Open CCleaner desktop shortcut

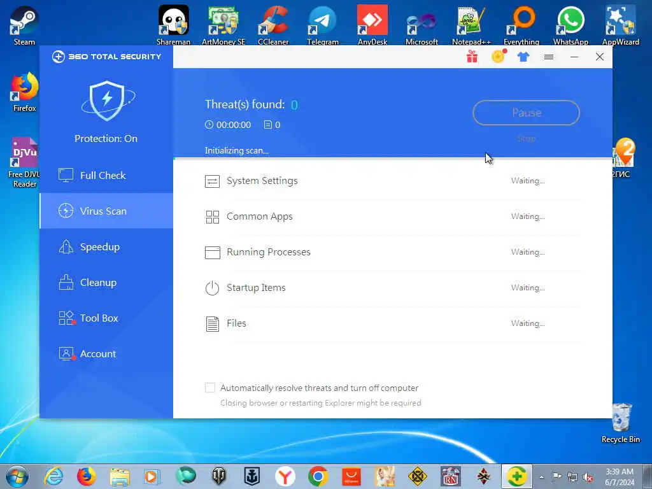[273, 25]
